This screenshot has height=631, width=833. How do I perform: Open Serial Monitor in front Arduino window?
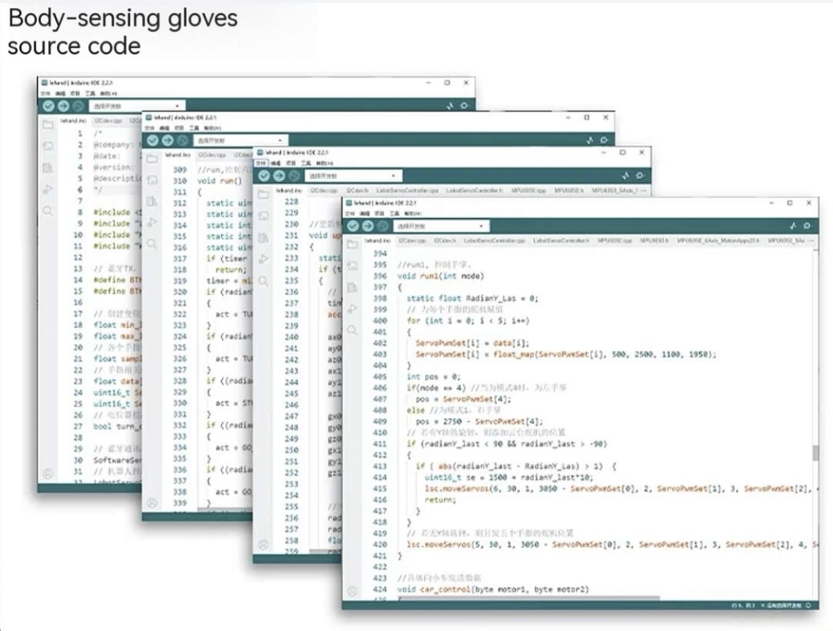[x=807, y=226]
